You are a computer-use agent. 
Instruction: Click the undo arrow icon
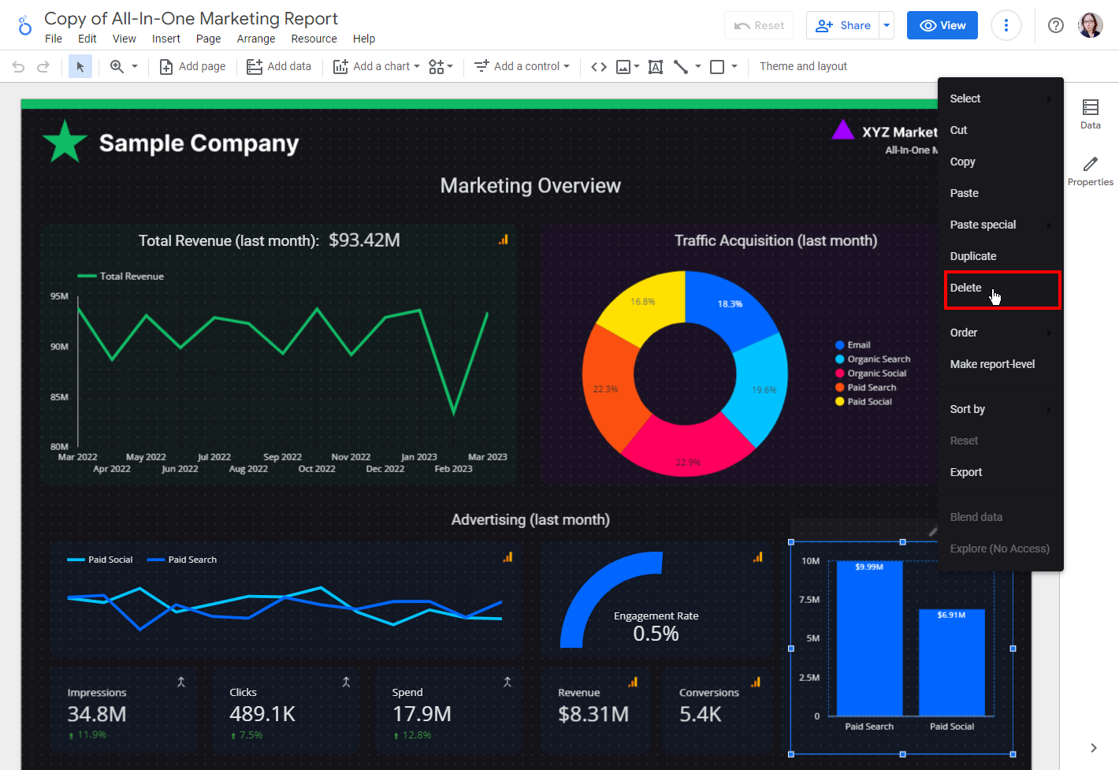pyautogui.click(x=18, y=67)
